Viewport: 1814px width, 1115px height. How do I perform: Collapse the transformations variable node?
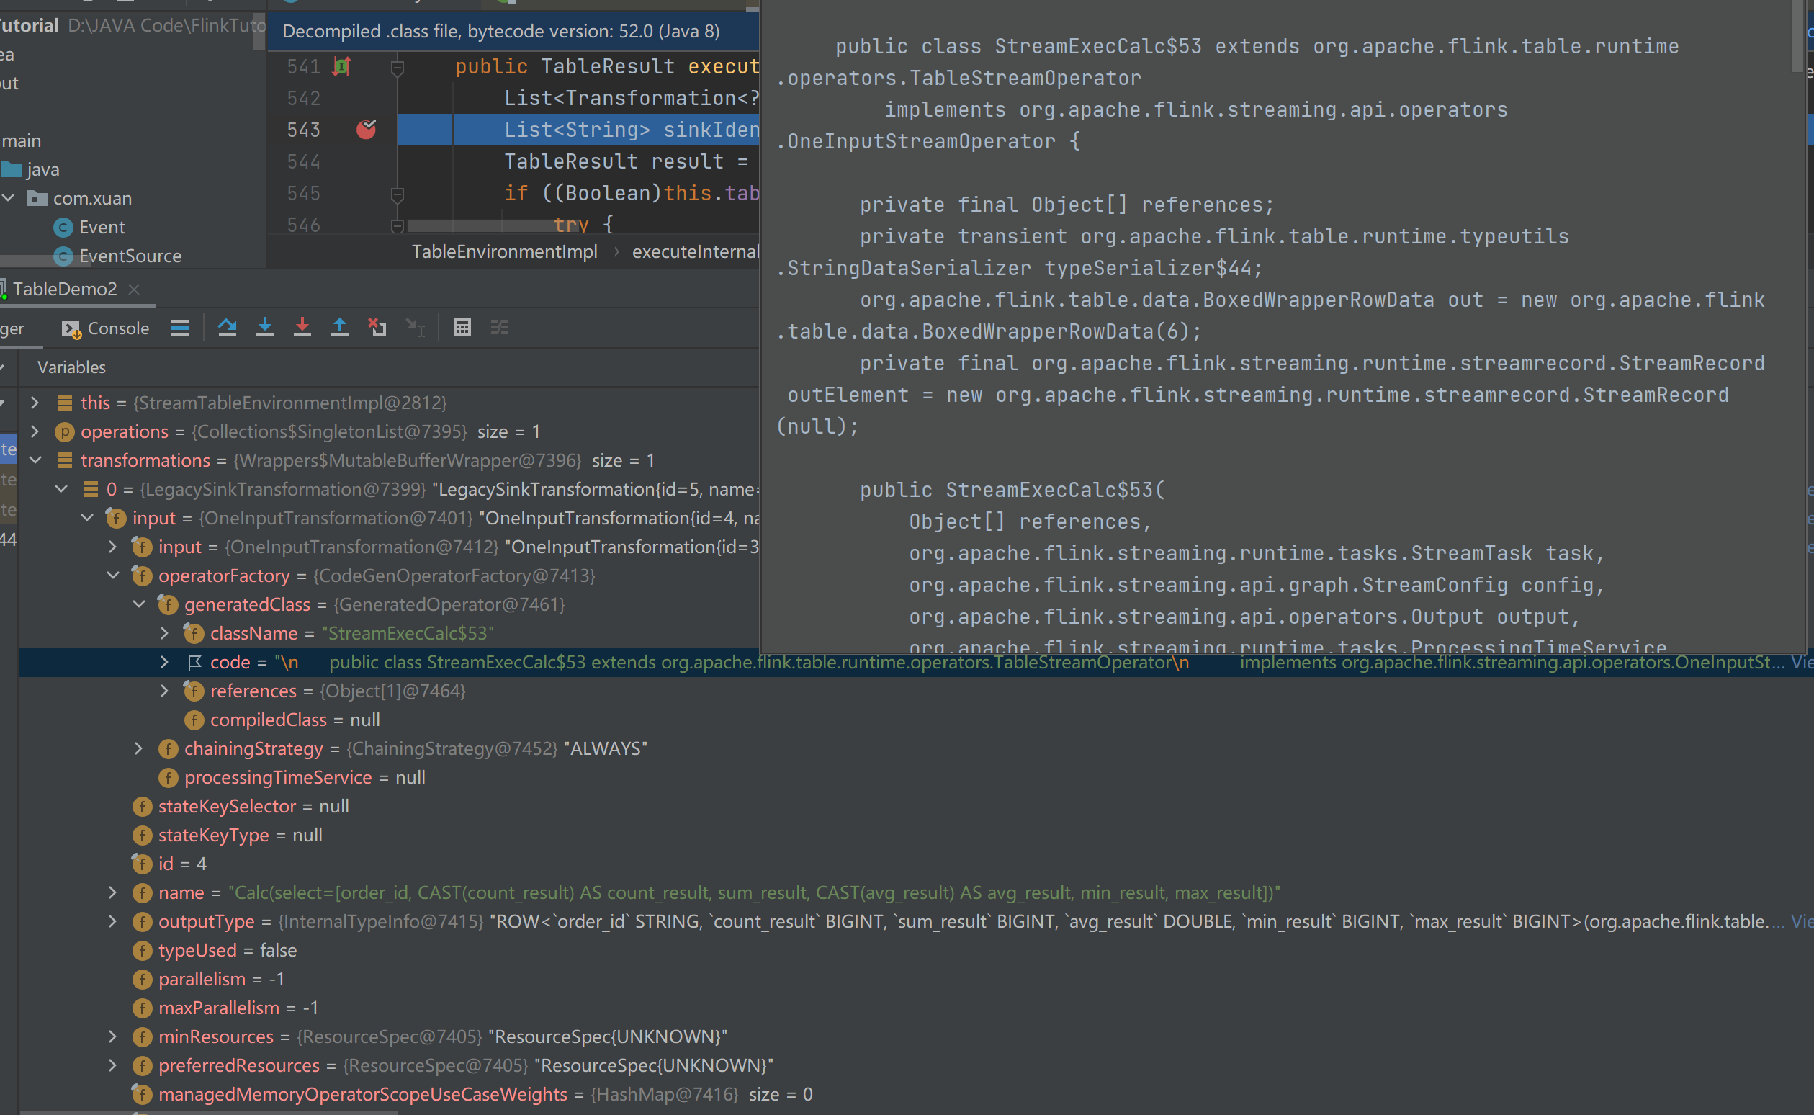[35, 460]
